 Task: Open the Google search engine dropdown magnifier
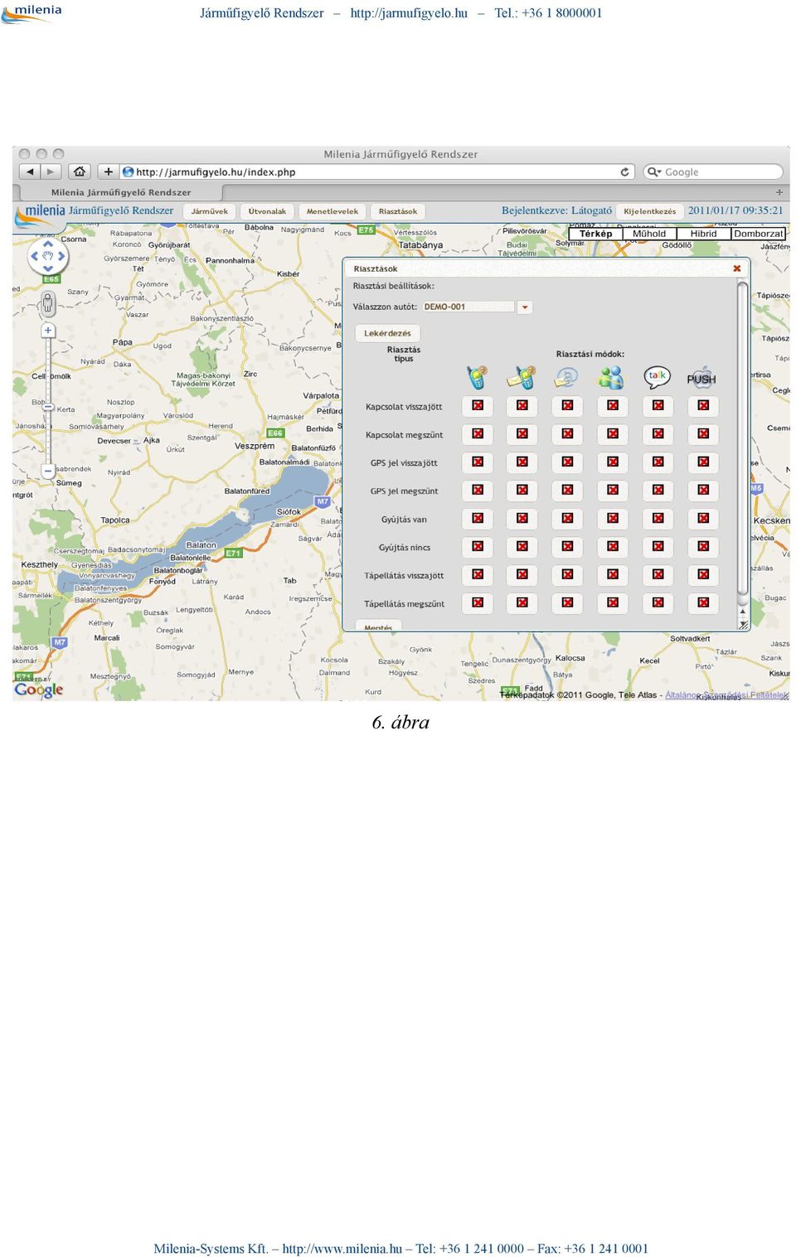click(x=654, y=172)
